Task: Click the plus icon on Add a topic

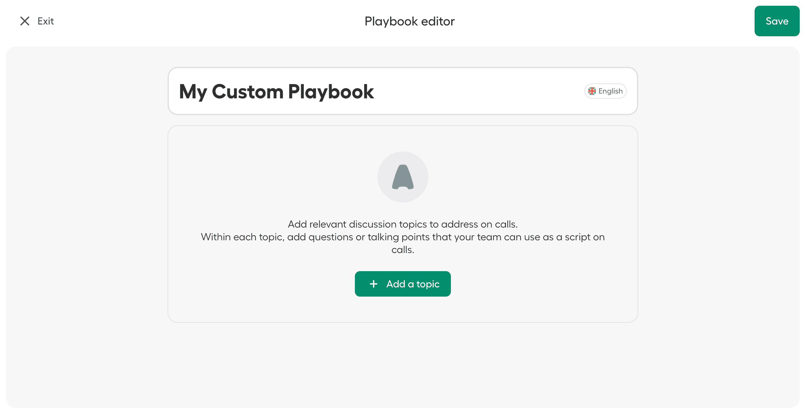Action: pyautogui.click(x=373, y=284)
